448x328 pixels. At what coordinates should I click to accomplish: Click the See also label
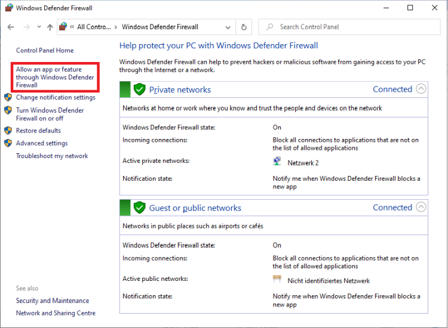pos(27,289)
